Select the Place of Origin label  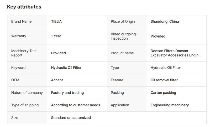click(123, 22)
